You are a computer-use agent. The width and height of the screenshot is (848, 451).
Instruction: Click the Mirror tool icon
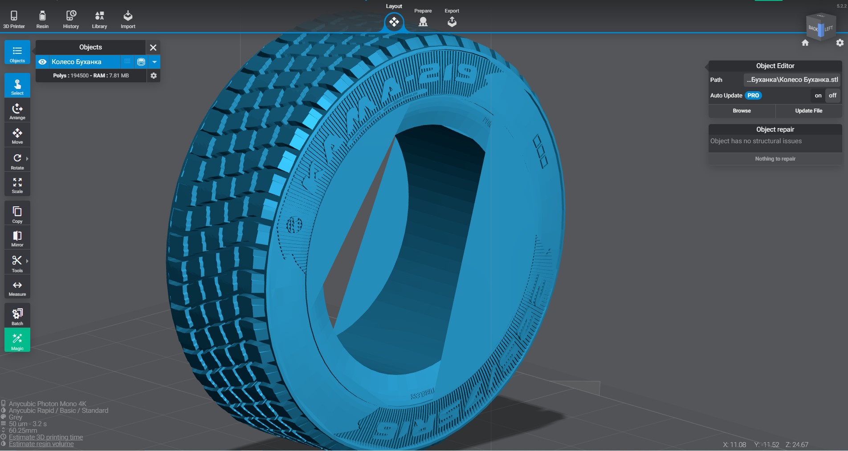point(17,238)
